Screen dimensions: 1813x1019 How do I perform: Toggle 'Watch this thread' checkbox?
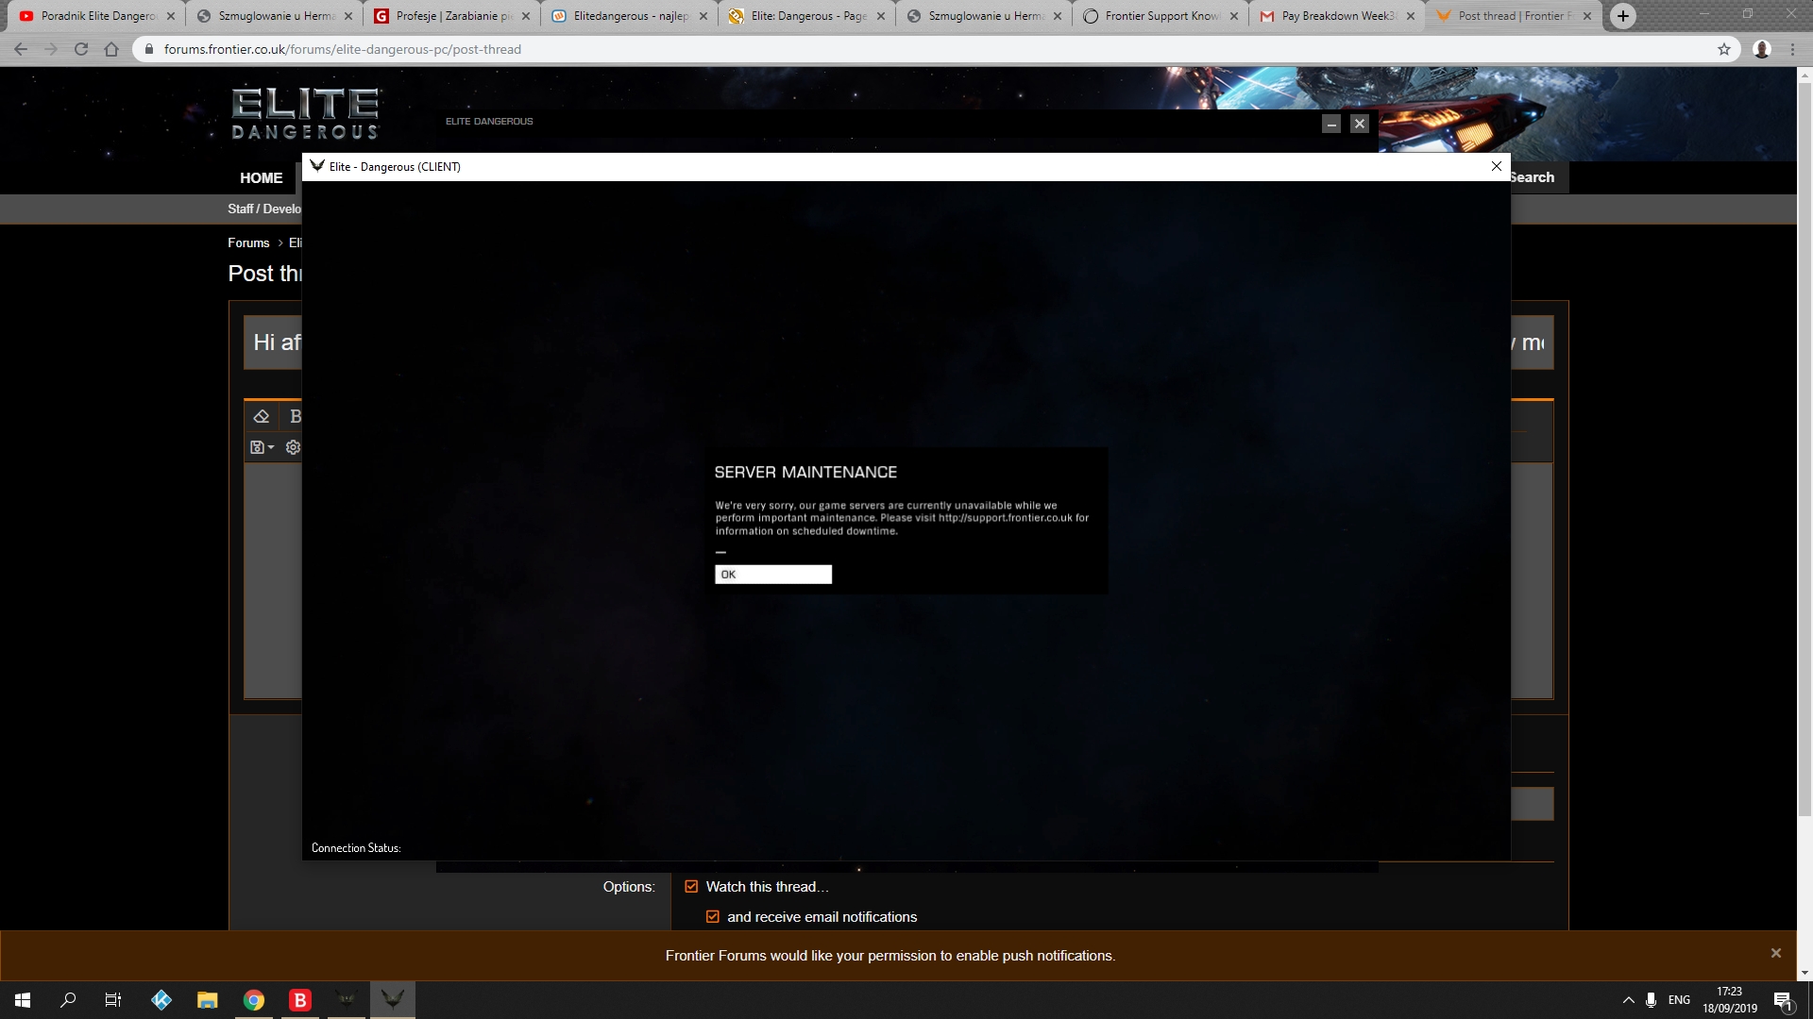[691, 887]
